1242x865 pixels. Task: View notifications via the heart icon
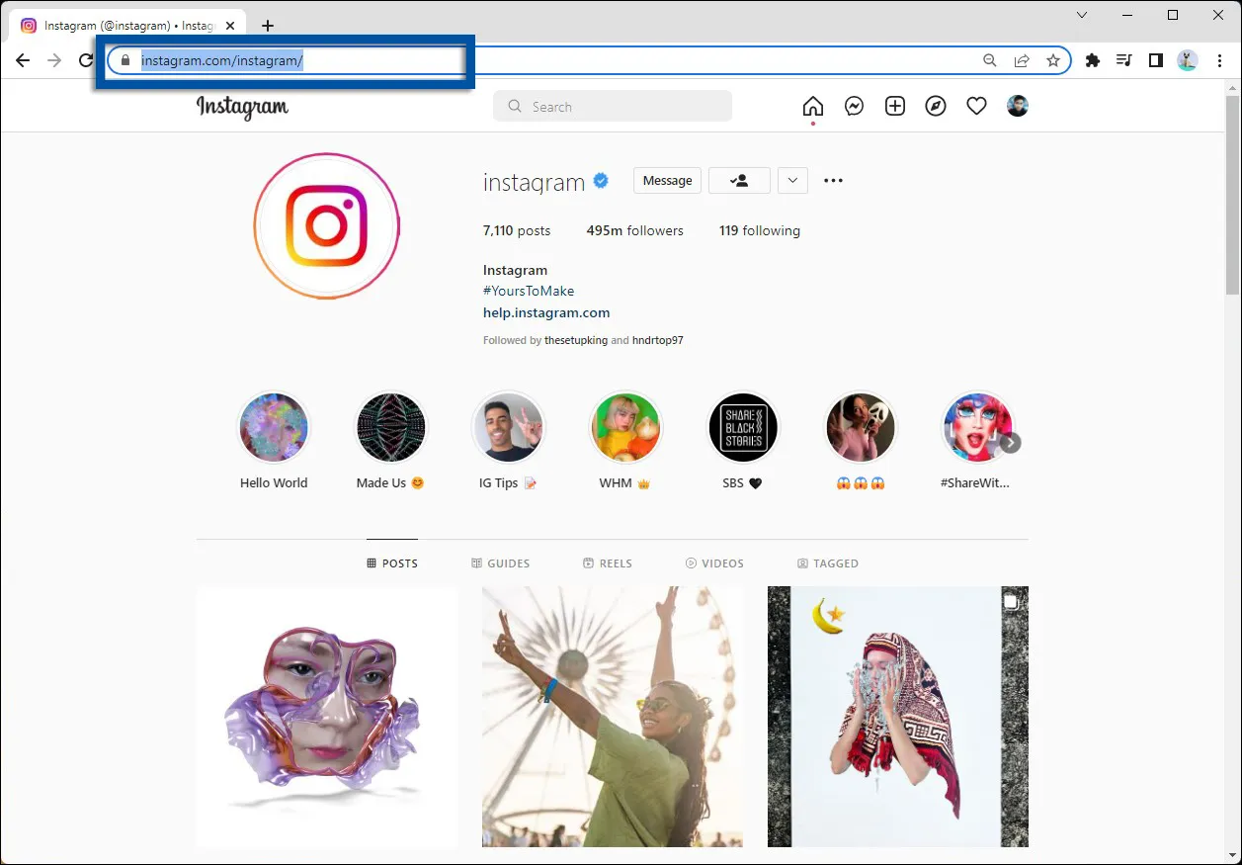click(976, 106)
